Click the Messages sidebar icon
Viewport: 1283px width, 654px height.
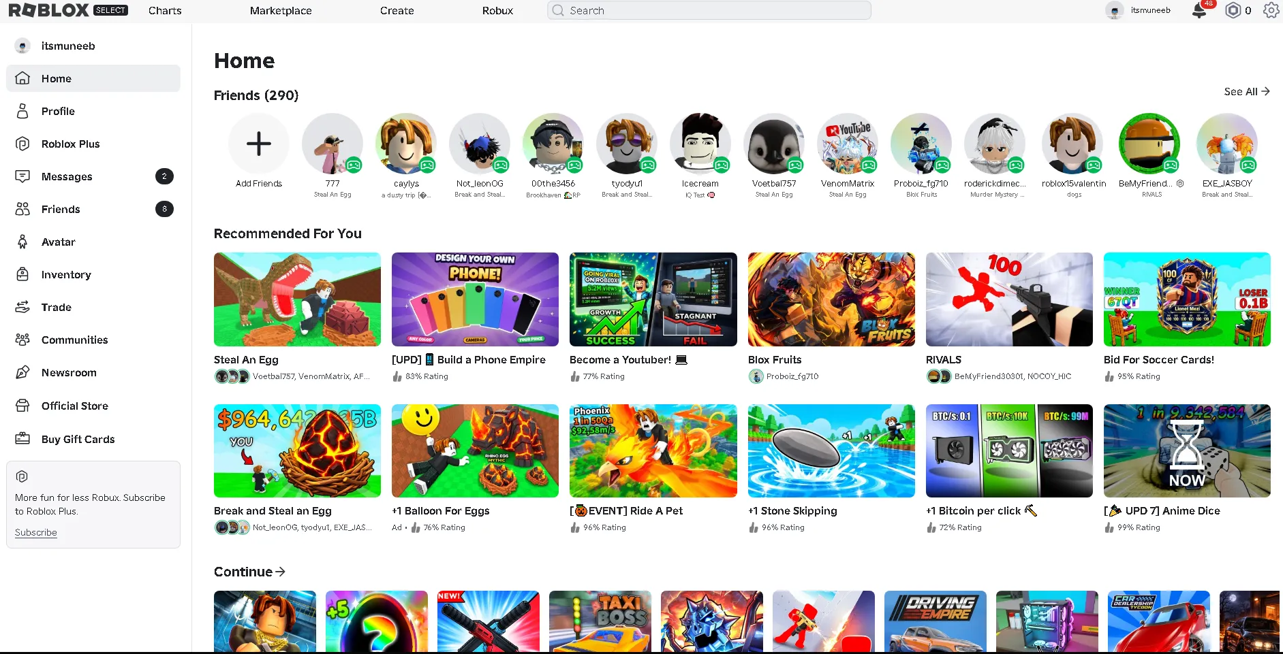coord(22,176)
